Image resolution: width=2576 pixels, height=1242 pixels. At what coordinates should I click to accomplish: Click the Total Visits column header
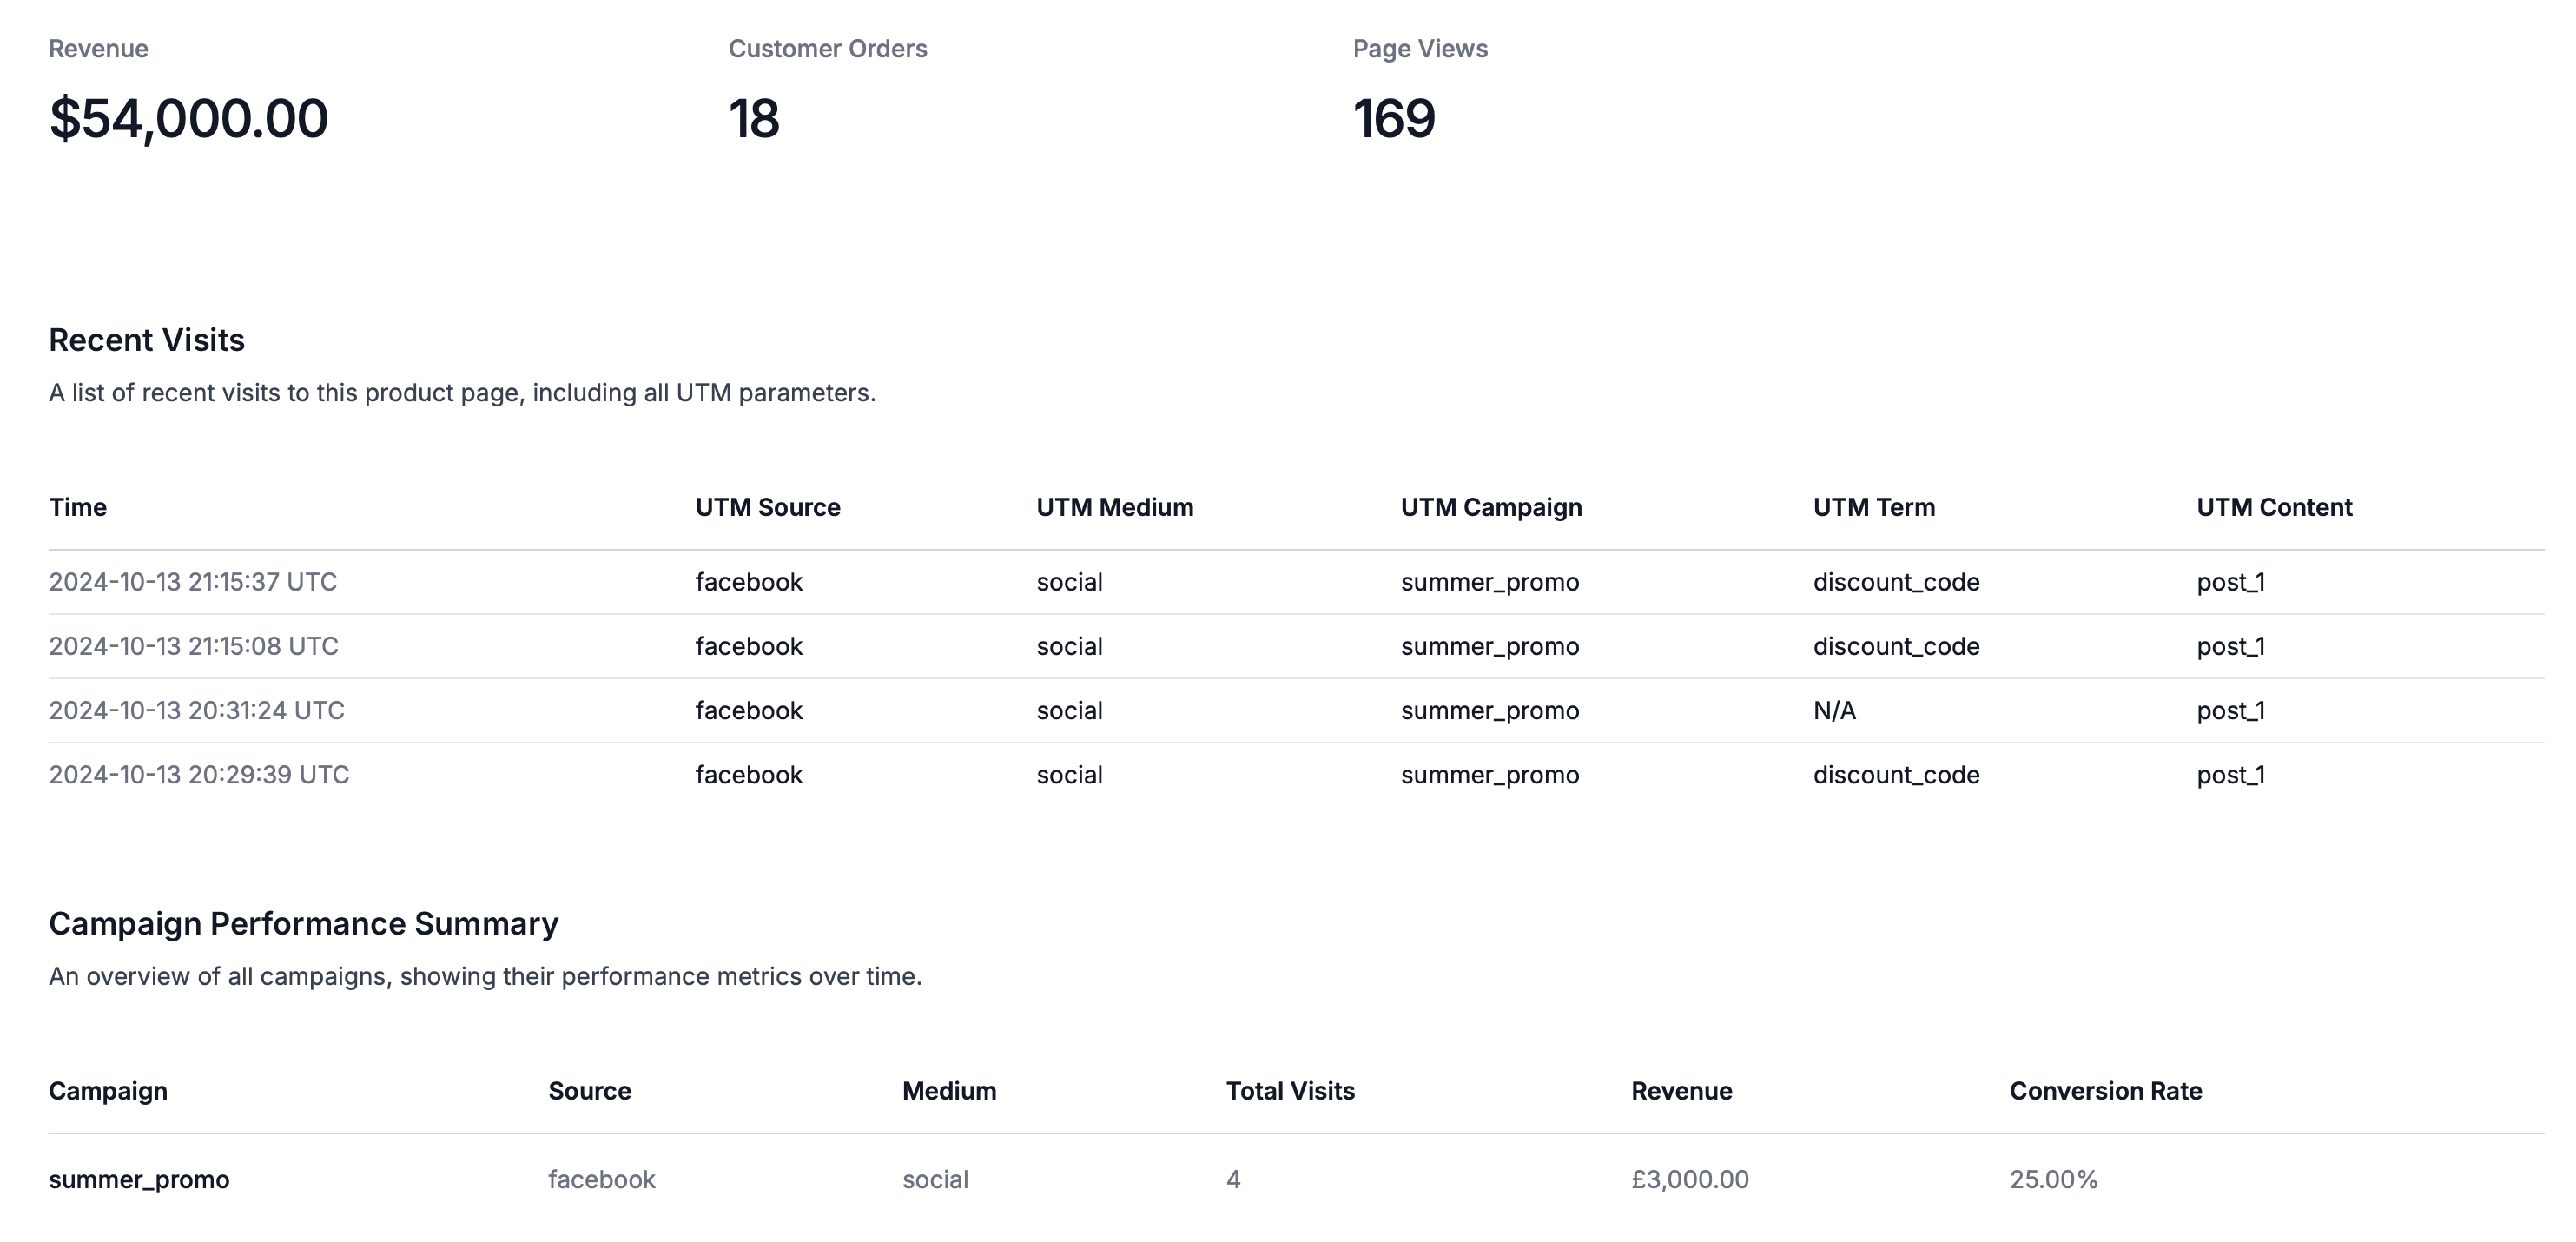pos(1290,1091)
